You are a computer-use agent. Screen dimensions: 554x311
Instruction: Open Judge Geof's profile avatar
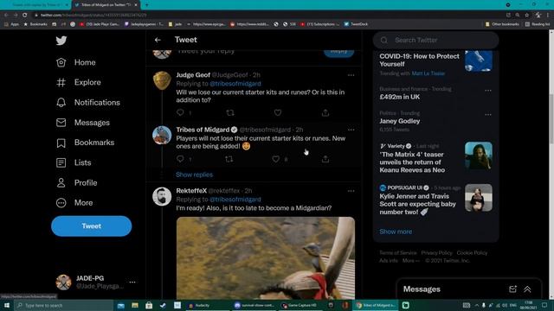[162, 80]
